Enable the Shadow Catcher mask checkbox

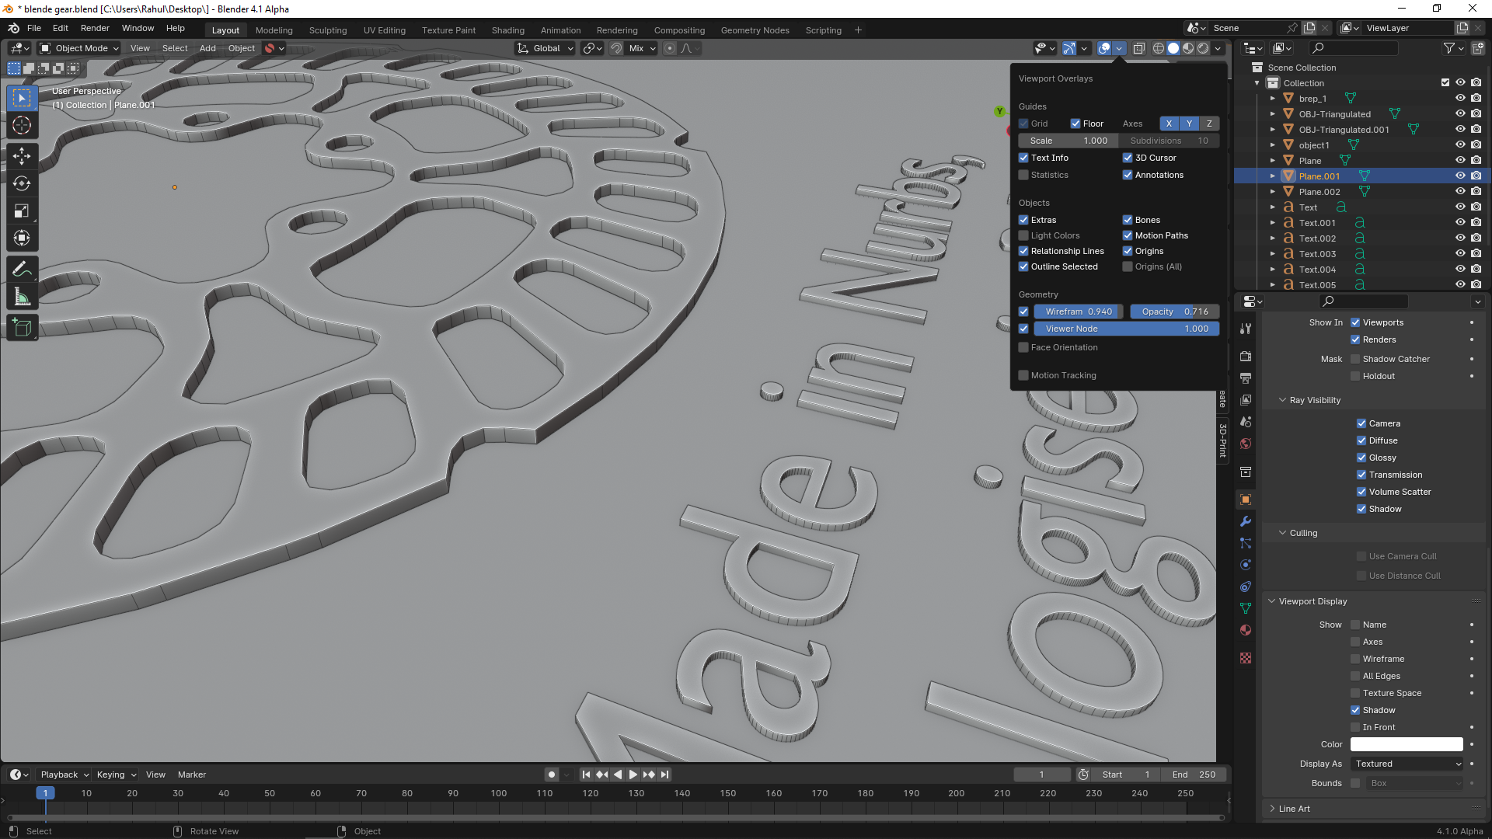[1355, 359]
